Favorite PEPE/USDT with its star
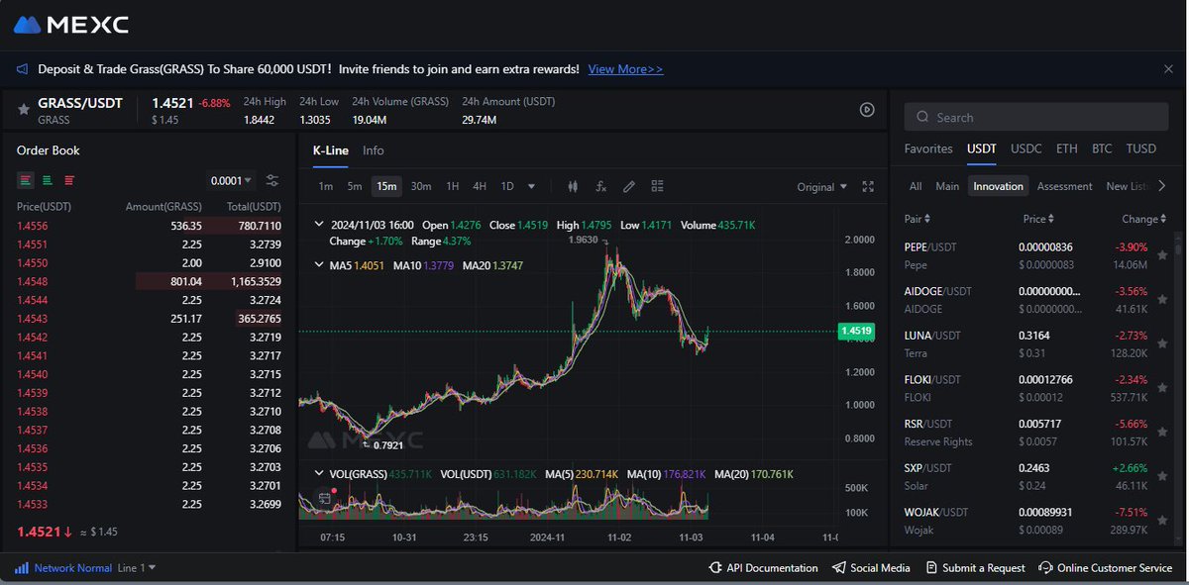 click(1162, 254)
